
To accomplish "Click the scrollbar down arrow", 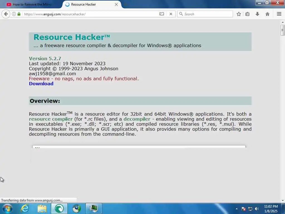I will coord(282,201).
